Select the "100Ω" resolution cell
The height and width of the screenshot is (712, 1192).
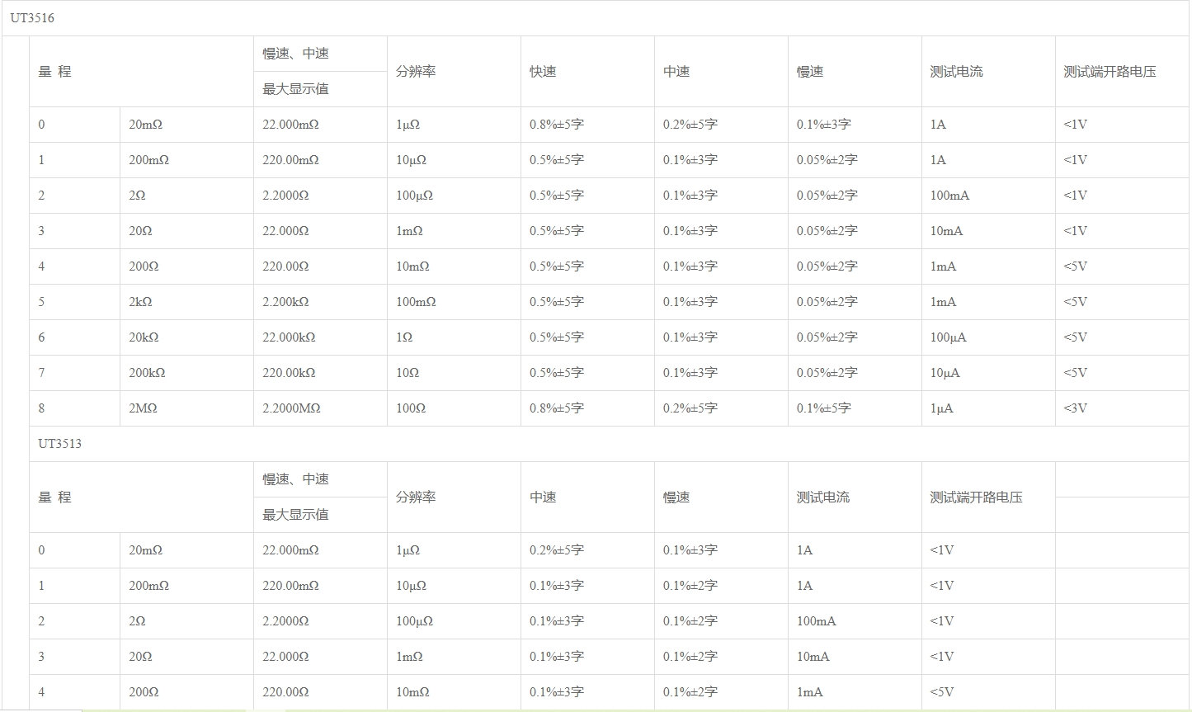pos(411,408)
